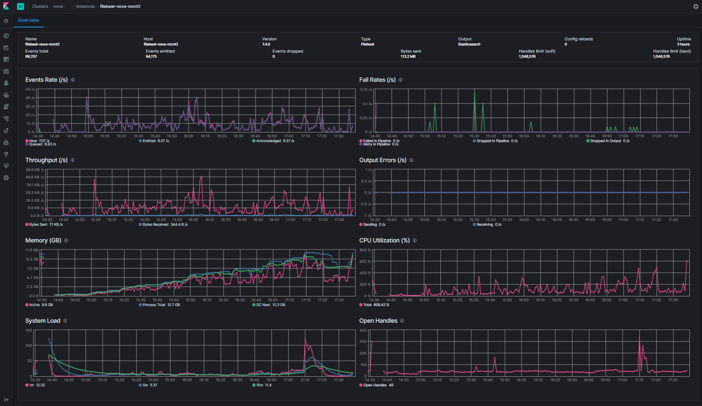Open the D space selector avatar
The image size is (702, 406).
click(x=20, y=6)
